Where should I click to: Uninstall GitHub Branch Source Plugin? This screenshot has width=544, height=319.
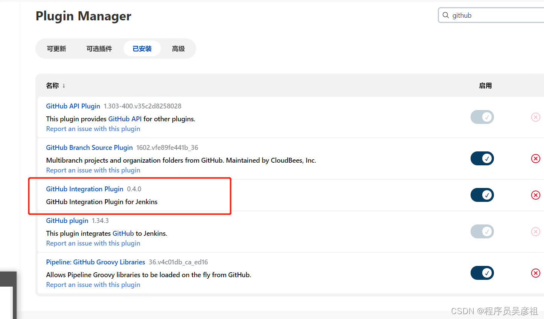(x=535, y=159)
